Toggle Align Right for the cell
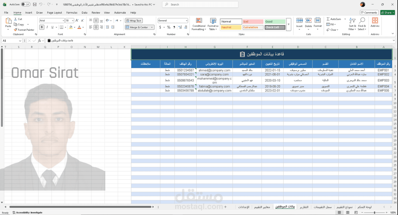 click(101, 27)
